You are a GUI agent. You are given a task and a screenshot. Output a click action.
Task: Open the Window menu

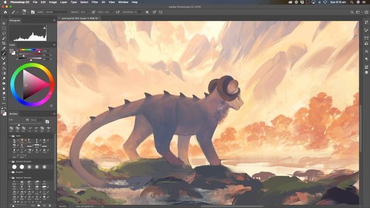coord(123,2)
